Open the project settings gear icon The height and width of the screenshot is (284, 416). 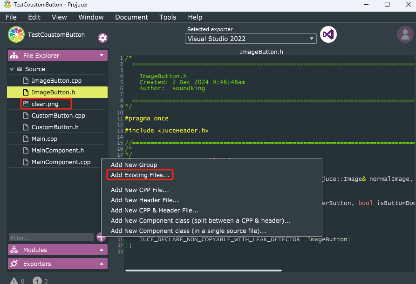[102, 38]
